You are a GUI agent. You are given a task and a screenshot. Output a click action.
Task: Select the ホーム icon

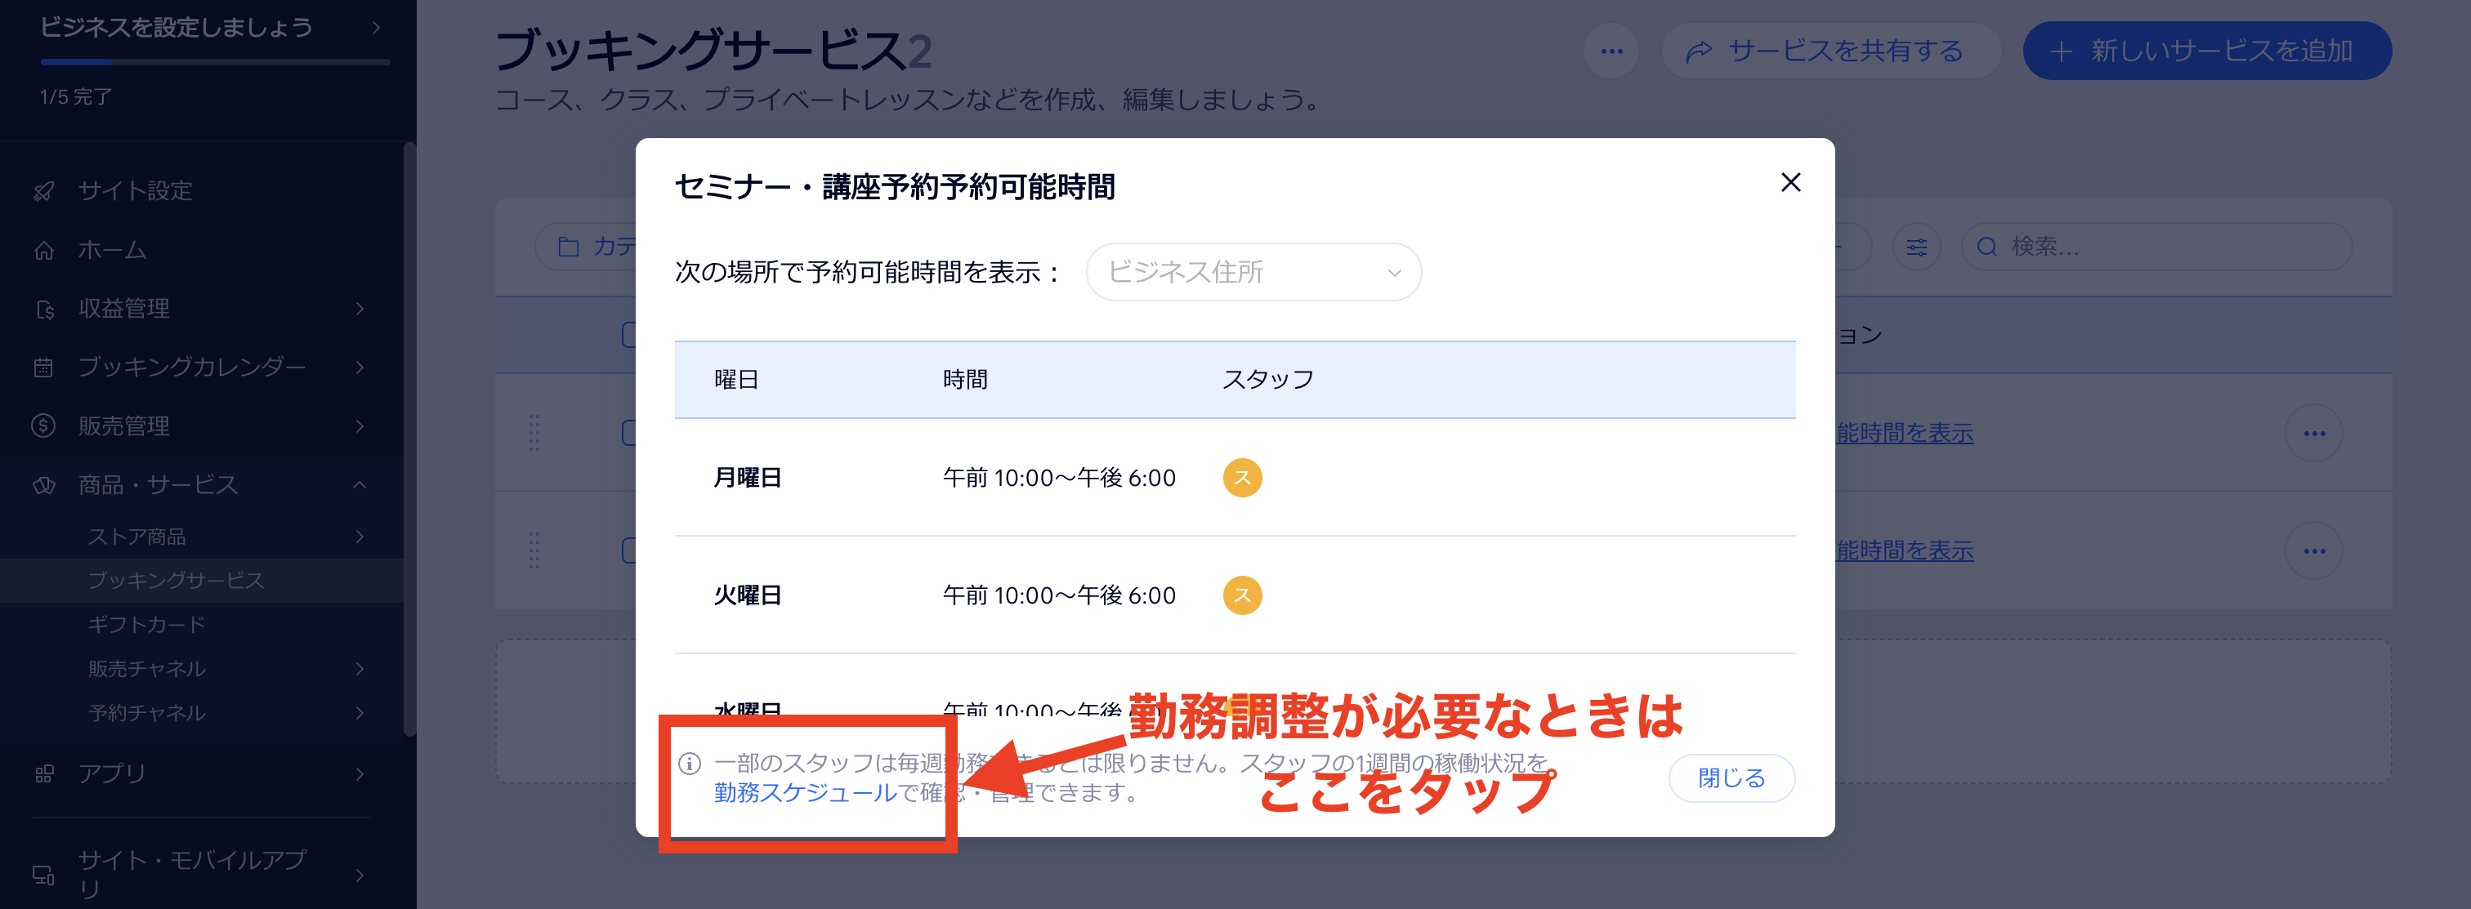[43, 250]
